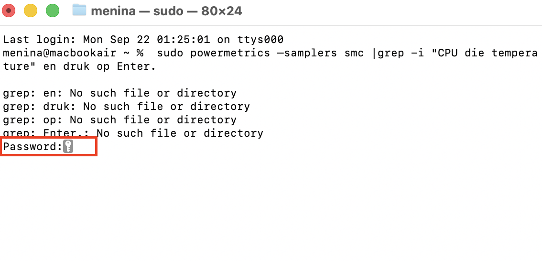The image size is (542, 261).
Task: Click the empty terminal area below Password prompt
Action: pyautogui.click(x=268, y=206)
